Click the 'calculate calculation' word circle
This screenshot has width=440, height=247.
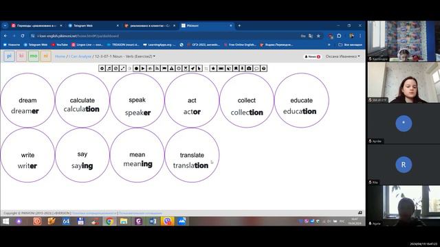[x=82, y=100]
